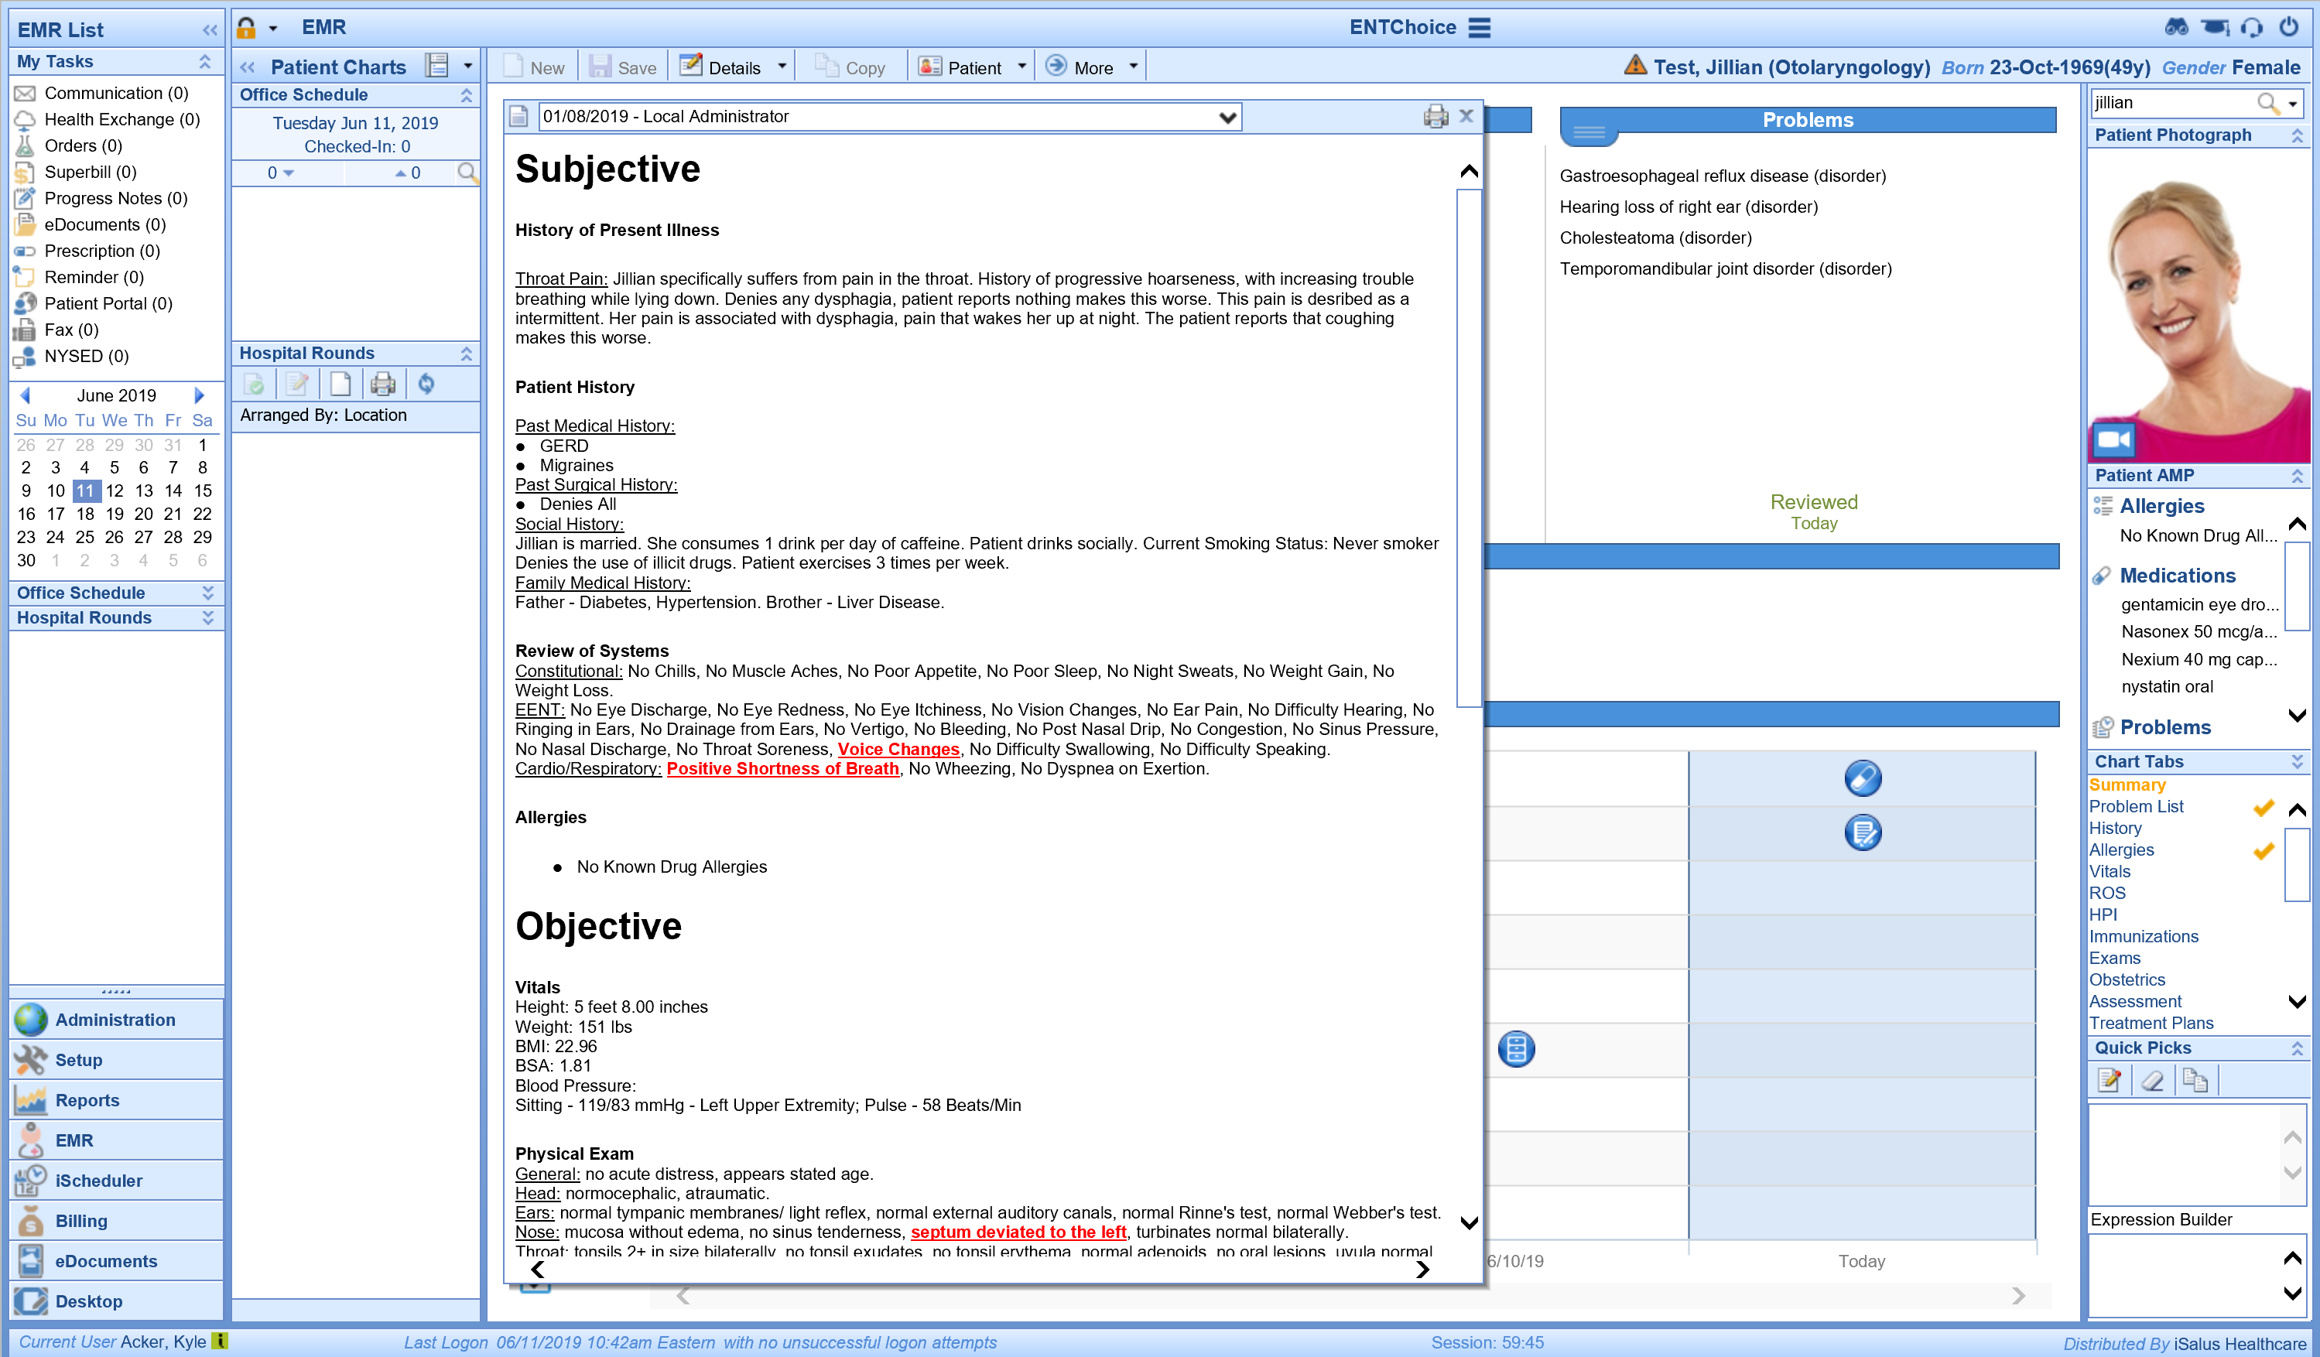Screen dimensions: 2320x1357
Task: Click the print icon in note popup
Action: pyautogui.click(x=1435, y=116)
